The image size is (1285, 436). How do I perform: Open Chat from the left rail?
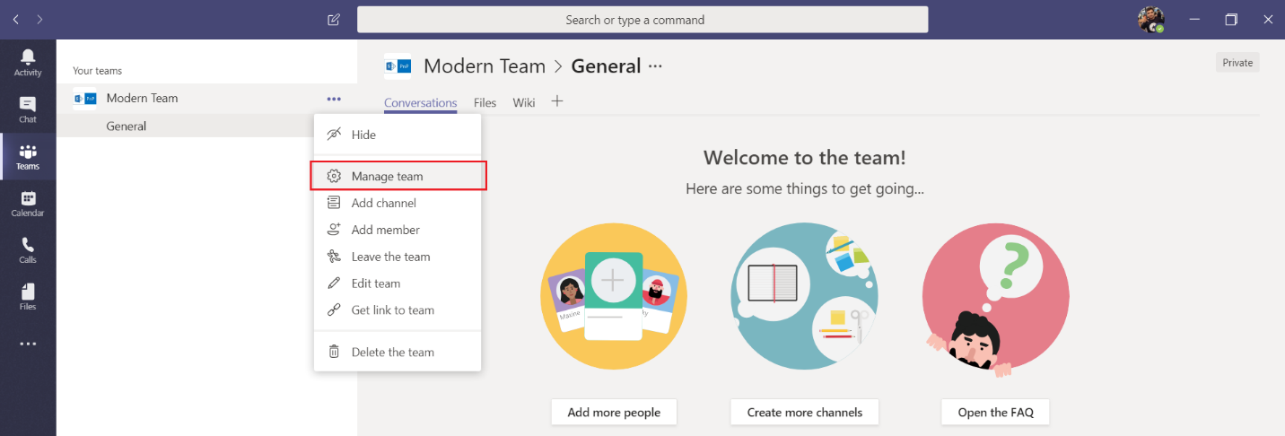pyautogui.click(x=28, y=109)
